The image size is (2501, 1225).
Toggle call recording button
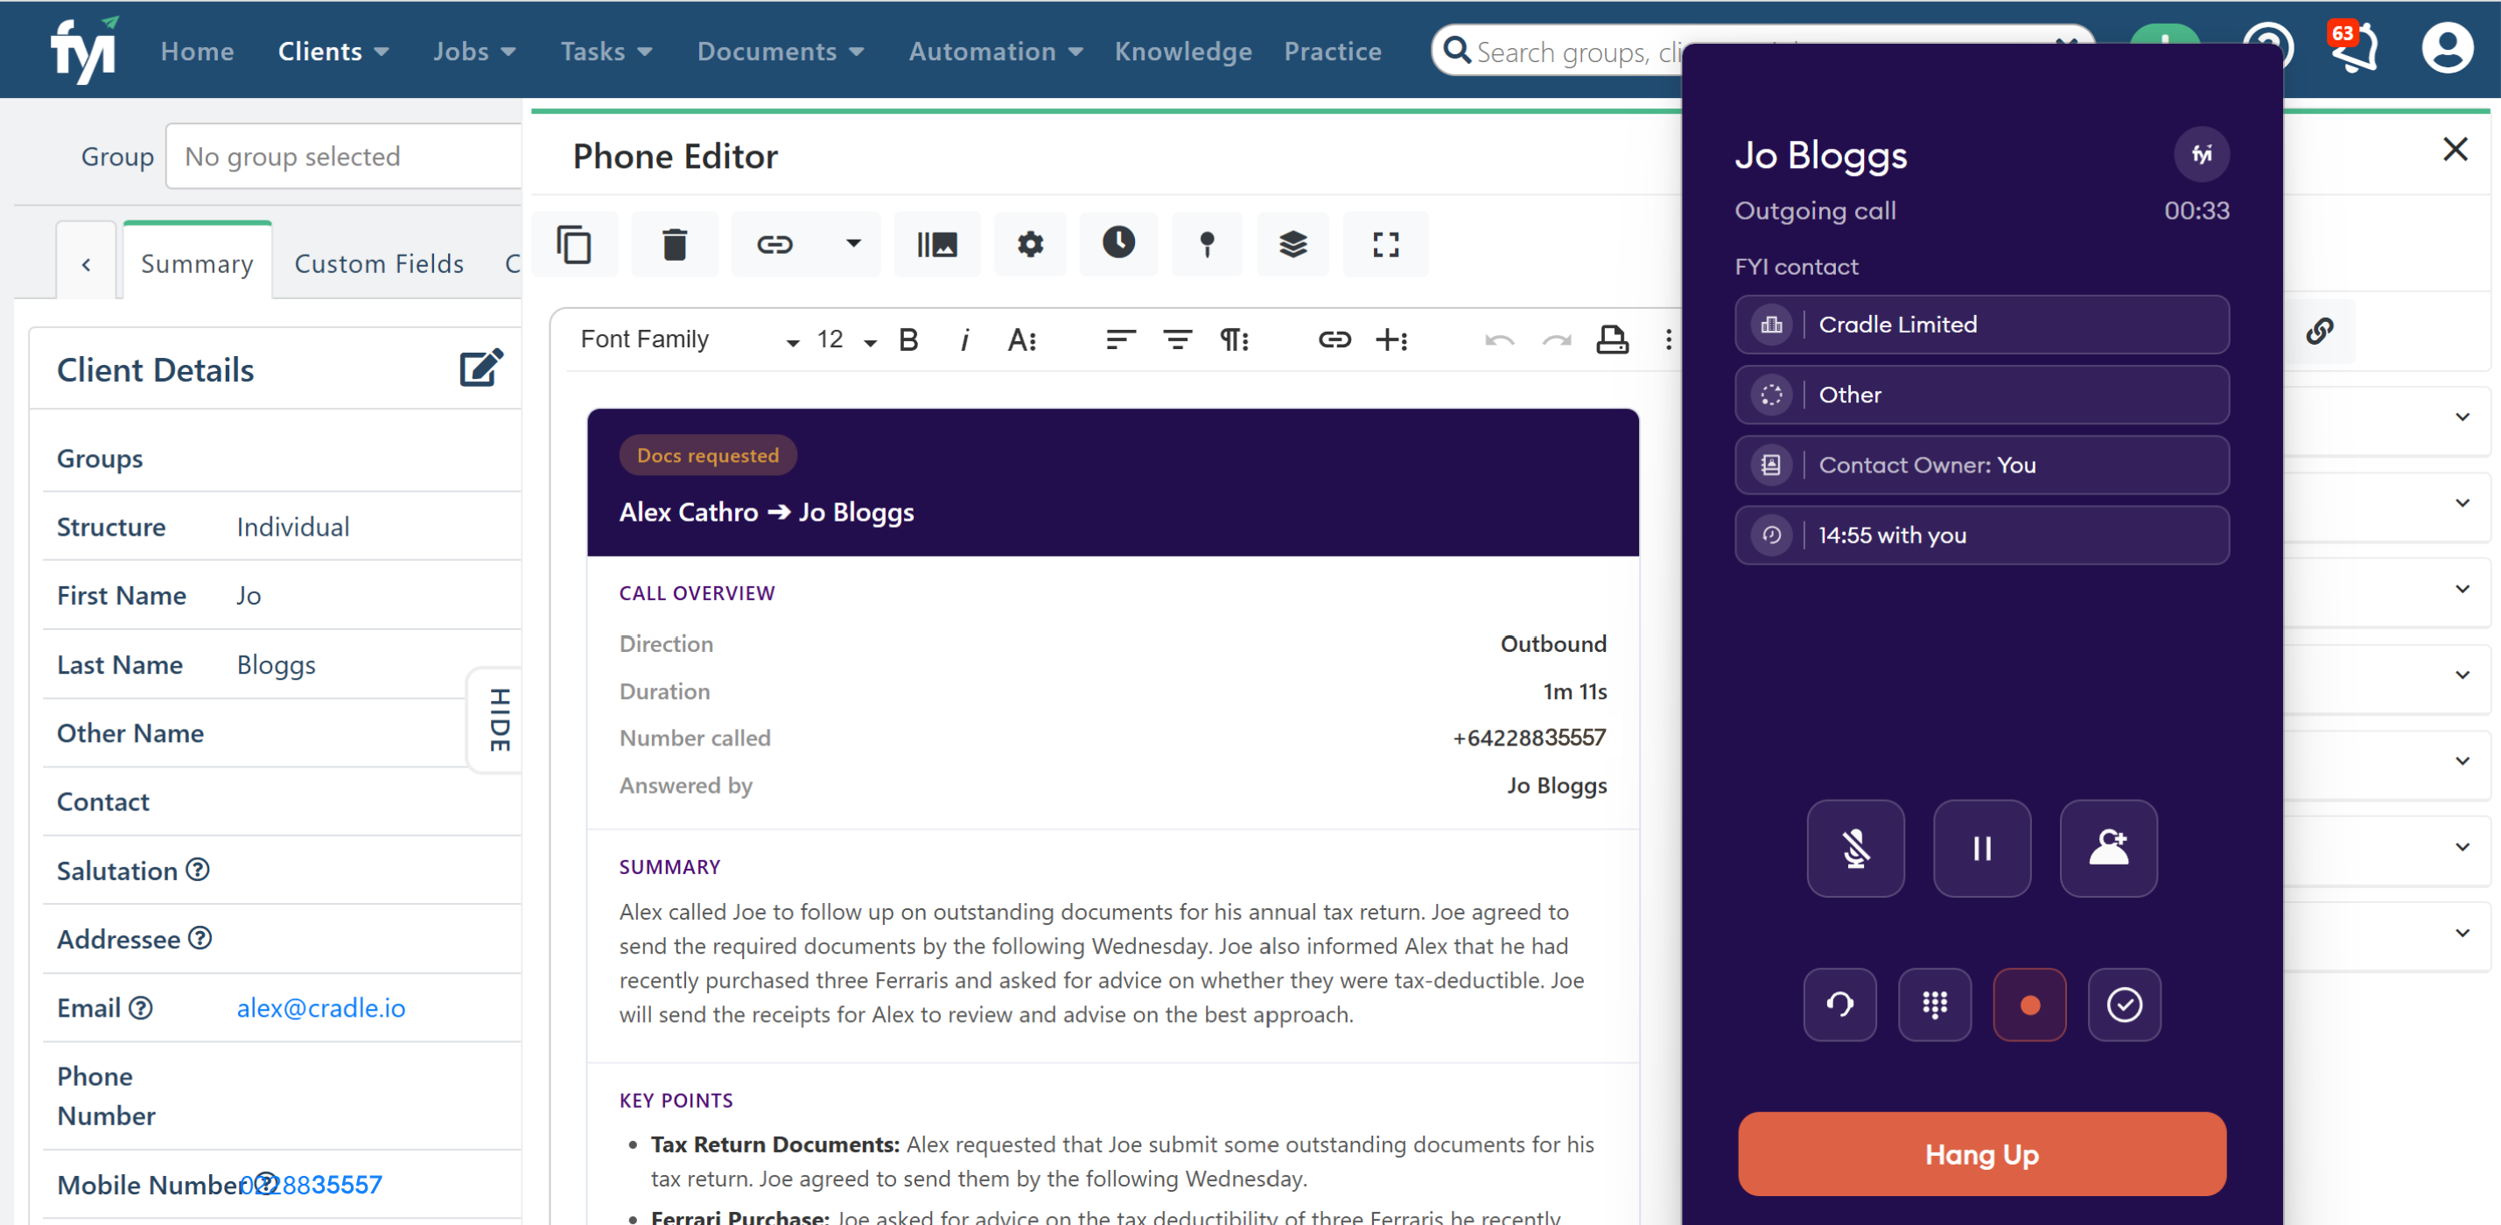click(2029, 1004)
